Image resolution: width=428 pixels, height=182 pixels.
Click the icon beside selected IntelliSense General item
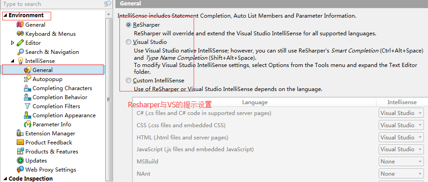coord(28,70)
